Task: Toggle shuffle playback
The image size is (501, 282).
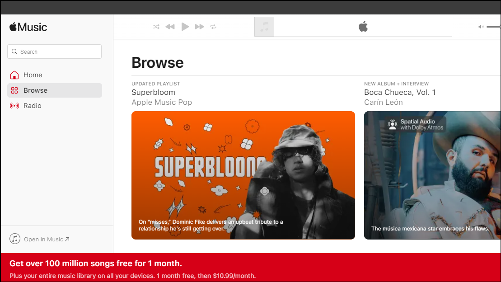Action: [x=156, y=27]
